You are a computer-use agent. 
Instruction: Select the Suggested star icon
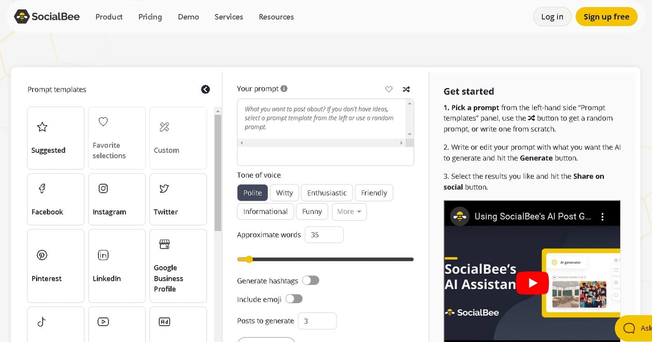click(42, 127)
